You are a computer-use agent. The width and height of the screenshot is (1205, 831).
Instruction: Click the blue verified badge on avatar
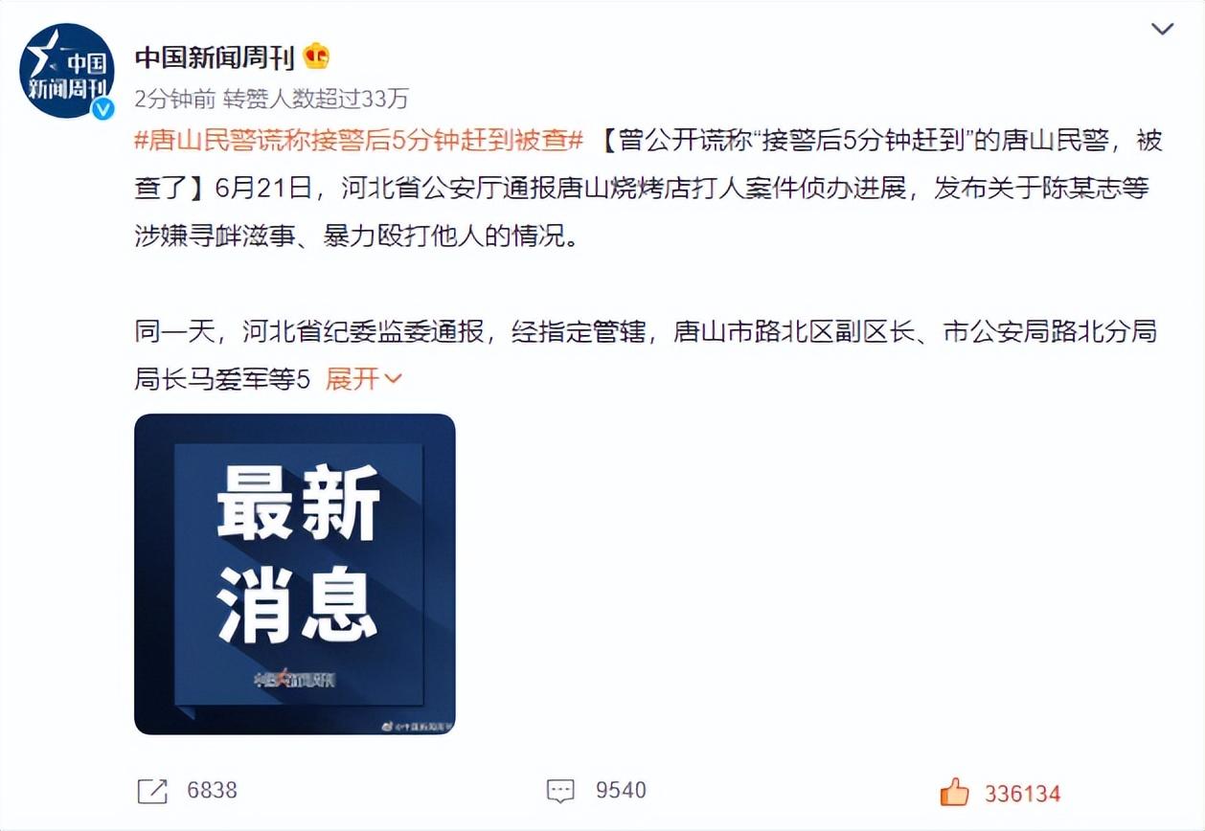click(102, 107)
